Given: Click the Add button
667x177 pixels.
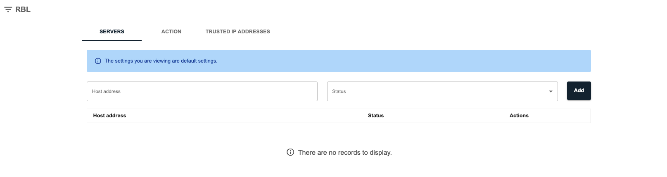Looking at the screenshot, I should 579,91.
